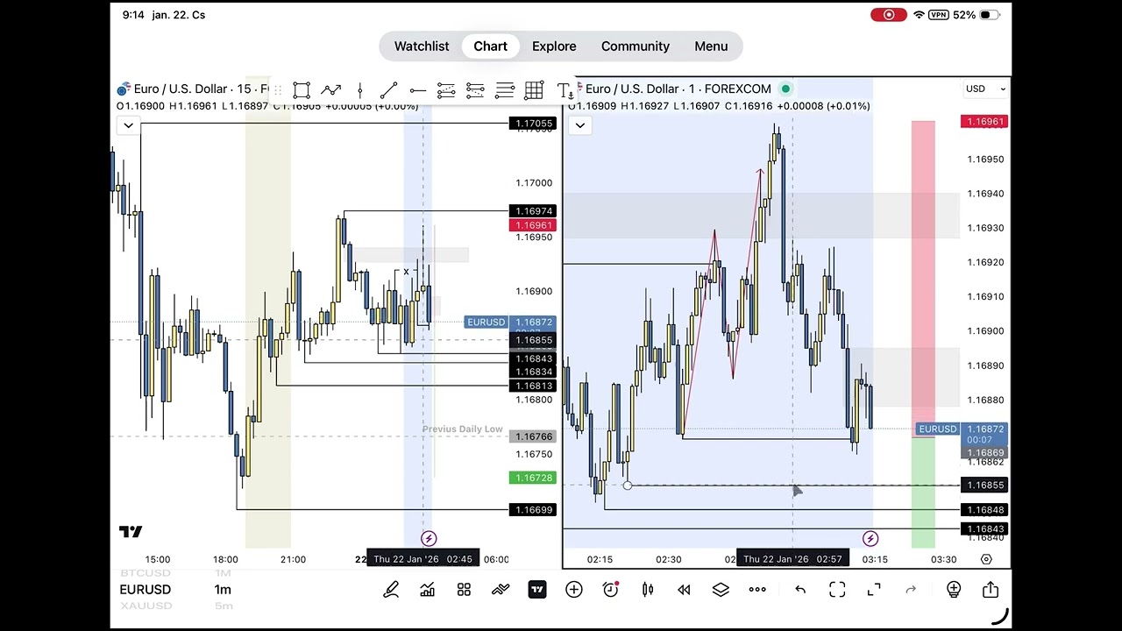
Task: Tap the lightning event marker on left chart
Action: [429, 538]
